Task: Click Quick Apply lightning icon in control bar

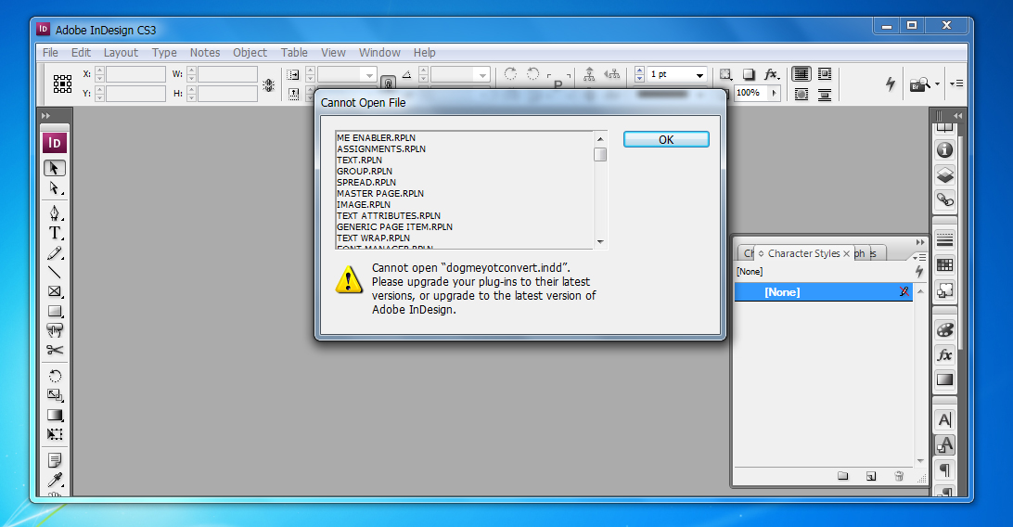Action: 891,84
